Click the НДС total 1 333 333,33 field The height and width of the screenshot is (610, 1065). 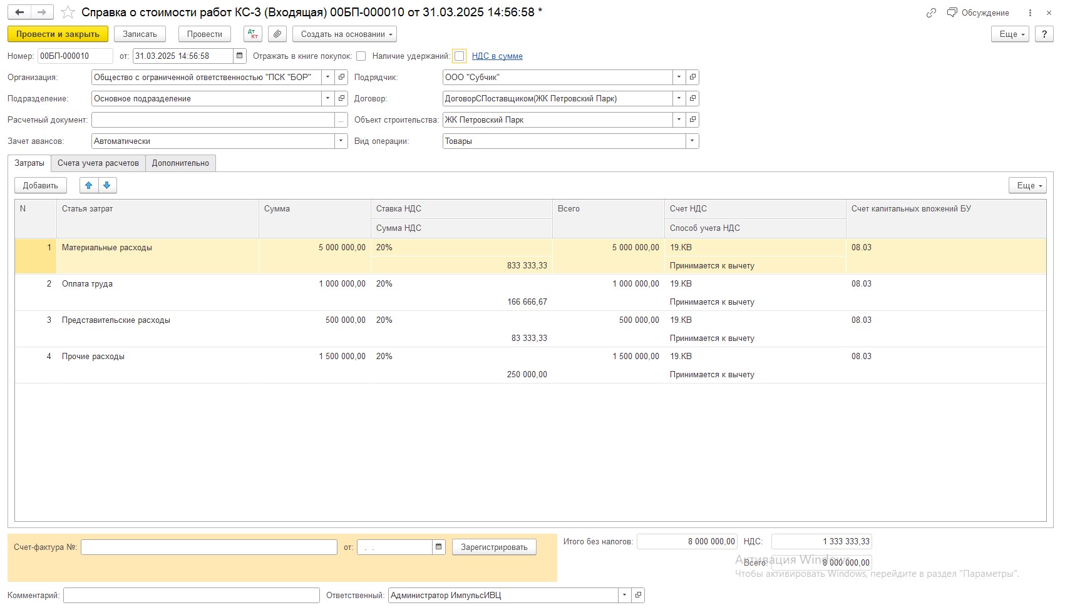click(x=821, y=542)
